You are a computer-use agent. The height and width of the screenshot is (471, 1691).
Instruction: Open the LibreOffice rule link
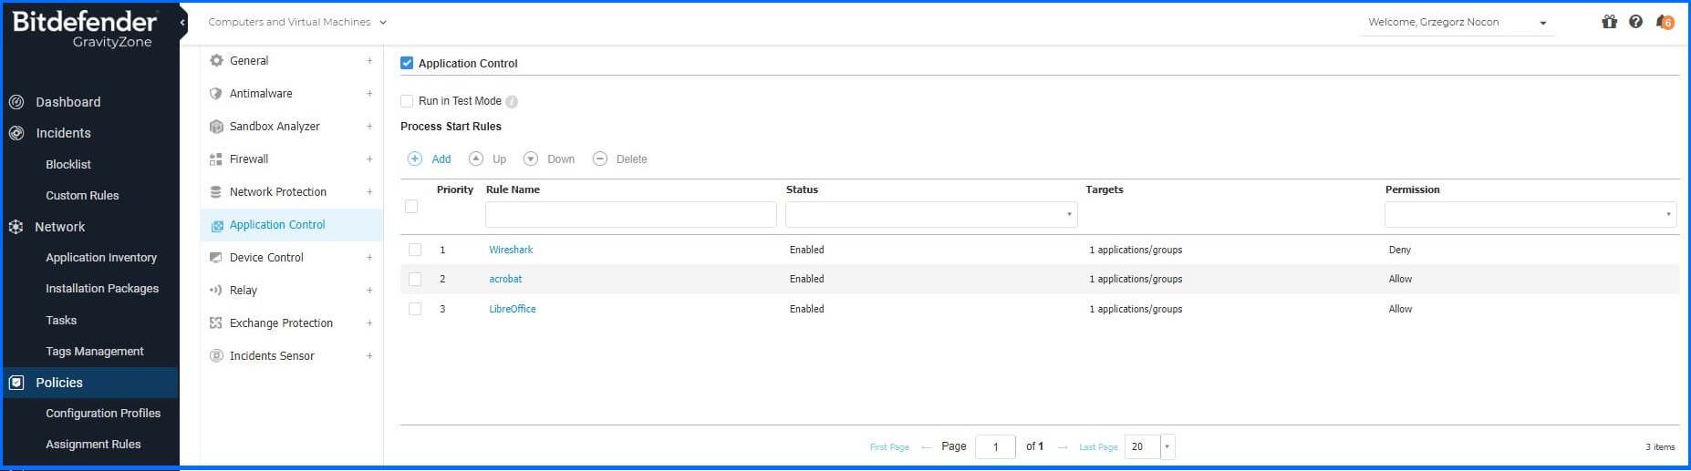[513, 309]
